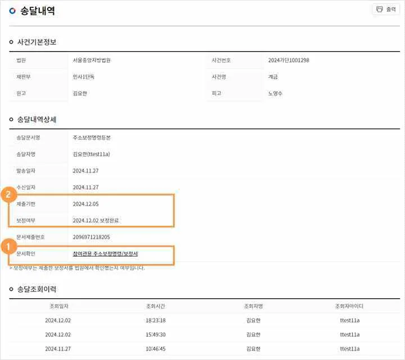Viewport: 405px width, 360px height.
Task: Click the 조회자명 column header
Action: [x=253, y=306]
